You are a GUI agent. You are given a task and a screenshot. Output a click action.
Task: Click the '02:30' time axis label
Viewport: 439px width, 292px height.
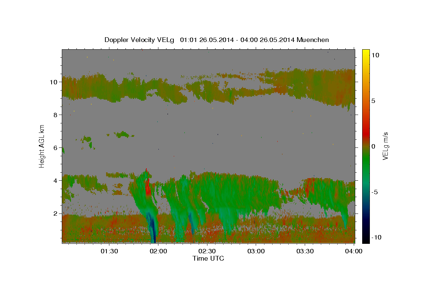coord(207,251)
